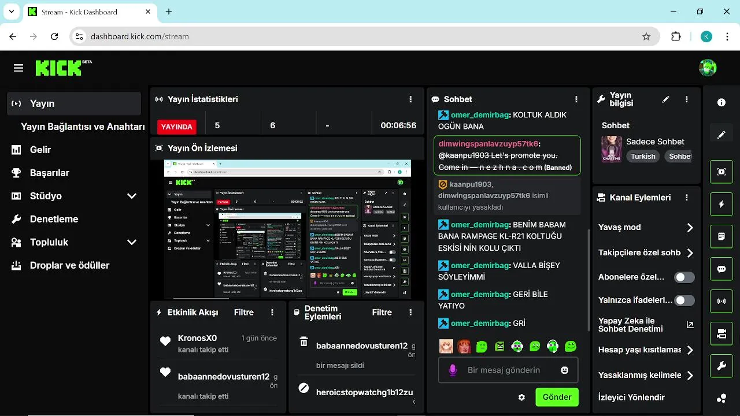
Task: Click the Turkish language tag
Action: [x=643, y=156]
